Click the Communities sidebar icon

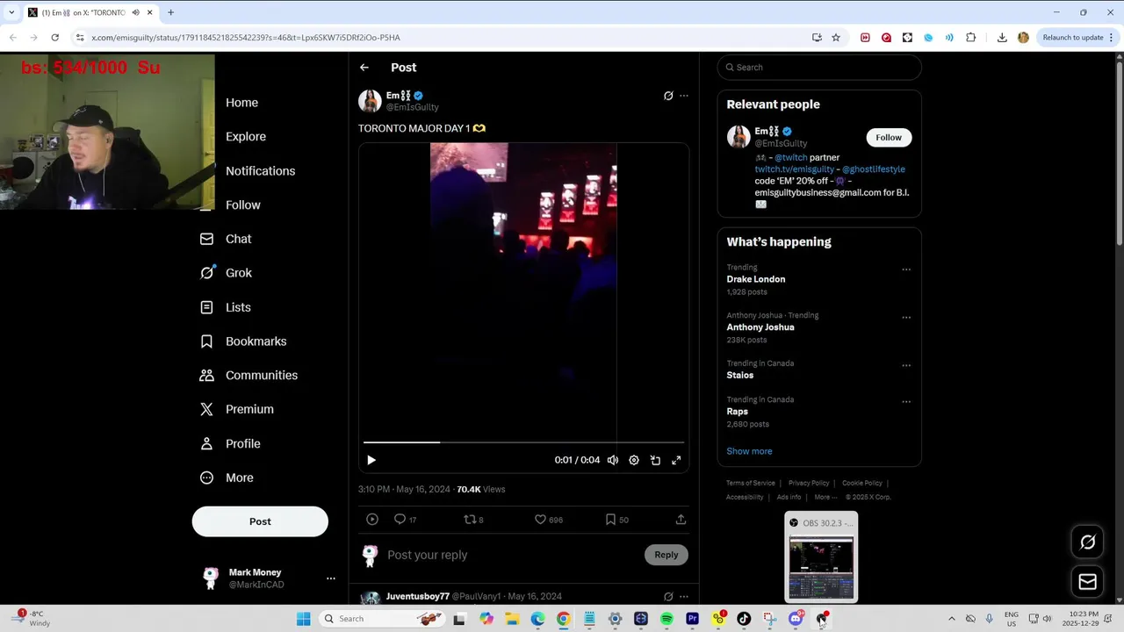206,376
